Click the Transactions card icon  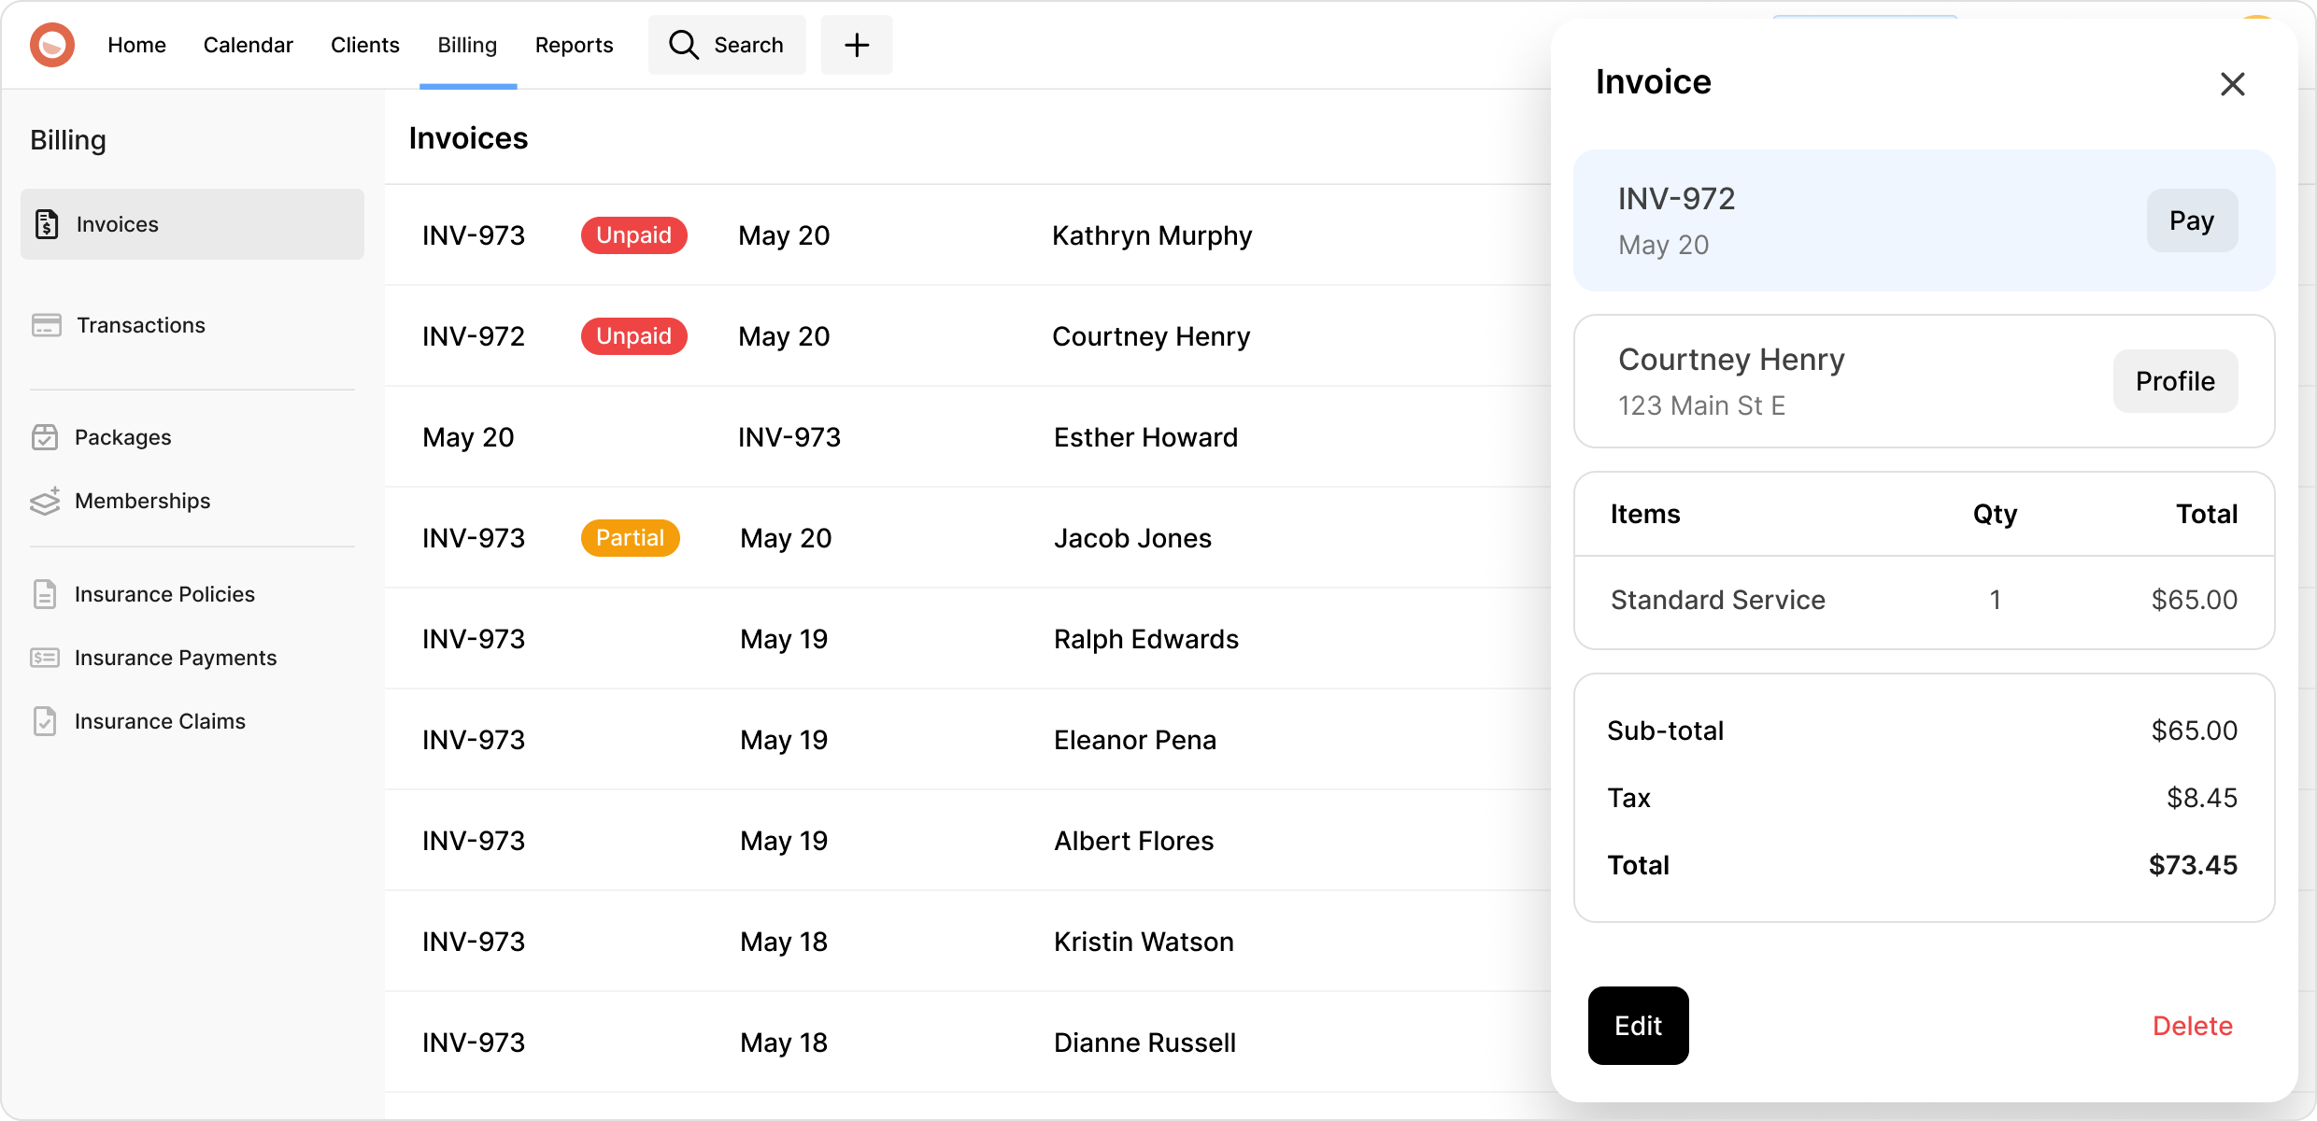[47, 325]
